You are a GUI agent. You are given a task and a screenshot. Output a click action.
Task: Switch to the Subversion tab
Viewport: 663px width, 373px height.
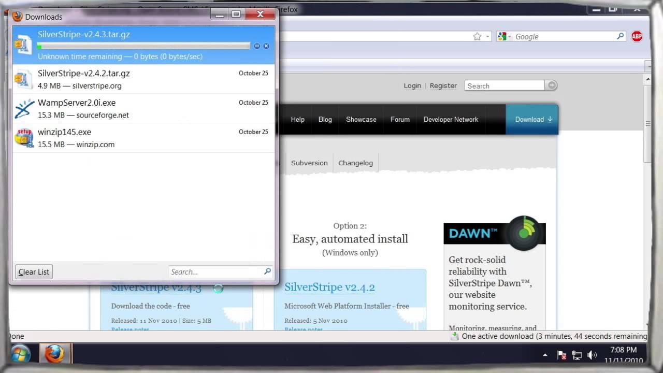tap(309, 163)
